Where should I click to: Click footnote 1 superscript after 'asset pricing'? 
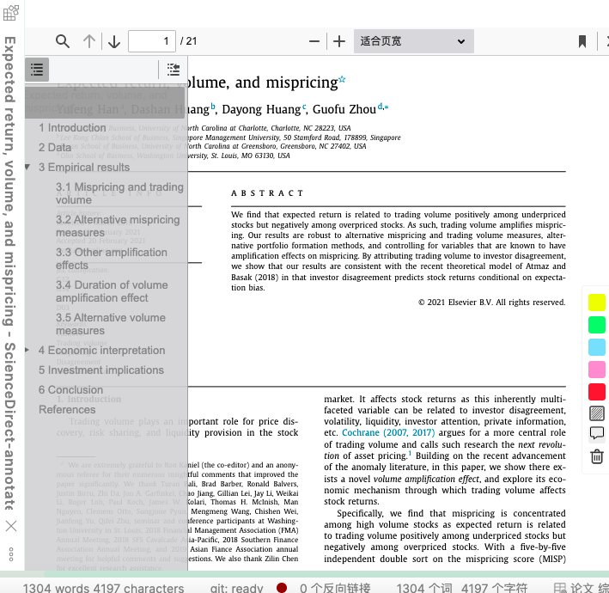coord(410,452)
